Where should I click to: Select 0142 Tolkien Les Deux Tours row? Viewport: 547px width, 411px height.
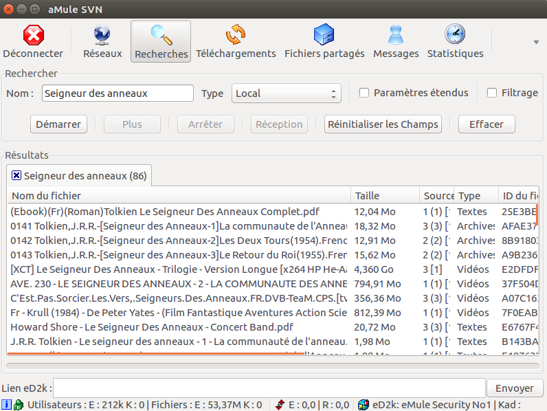[273, 241]
